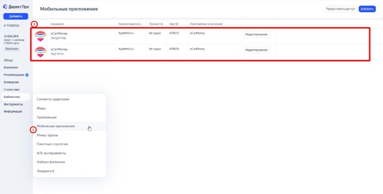
Task: Click App ID value 676073
Action: (174, 33)
